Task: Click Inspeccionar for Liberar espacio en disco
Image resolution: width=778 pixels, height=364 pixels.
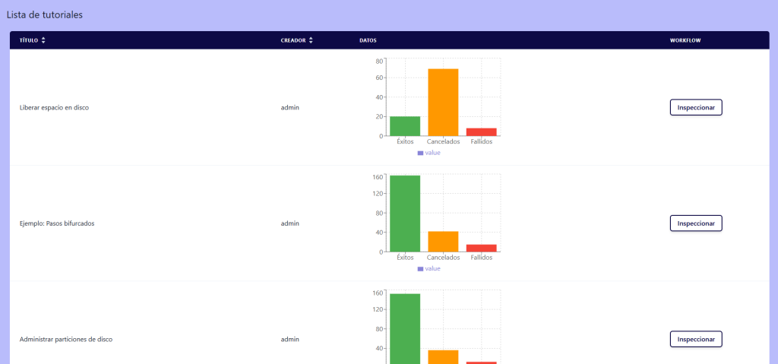Action: [x=695, y=107]
